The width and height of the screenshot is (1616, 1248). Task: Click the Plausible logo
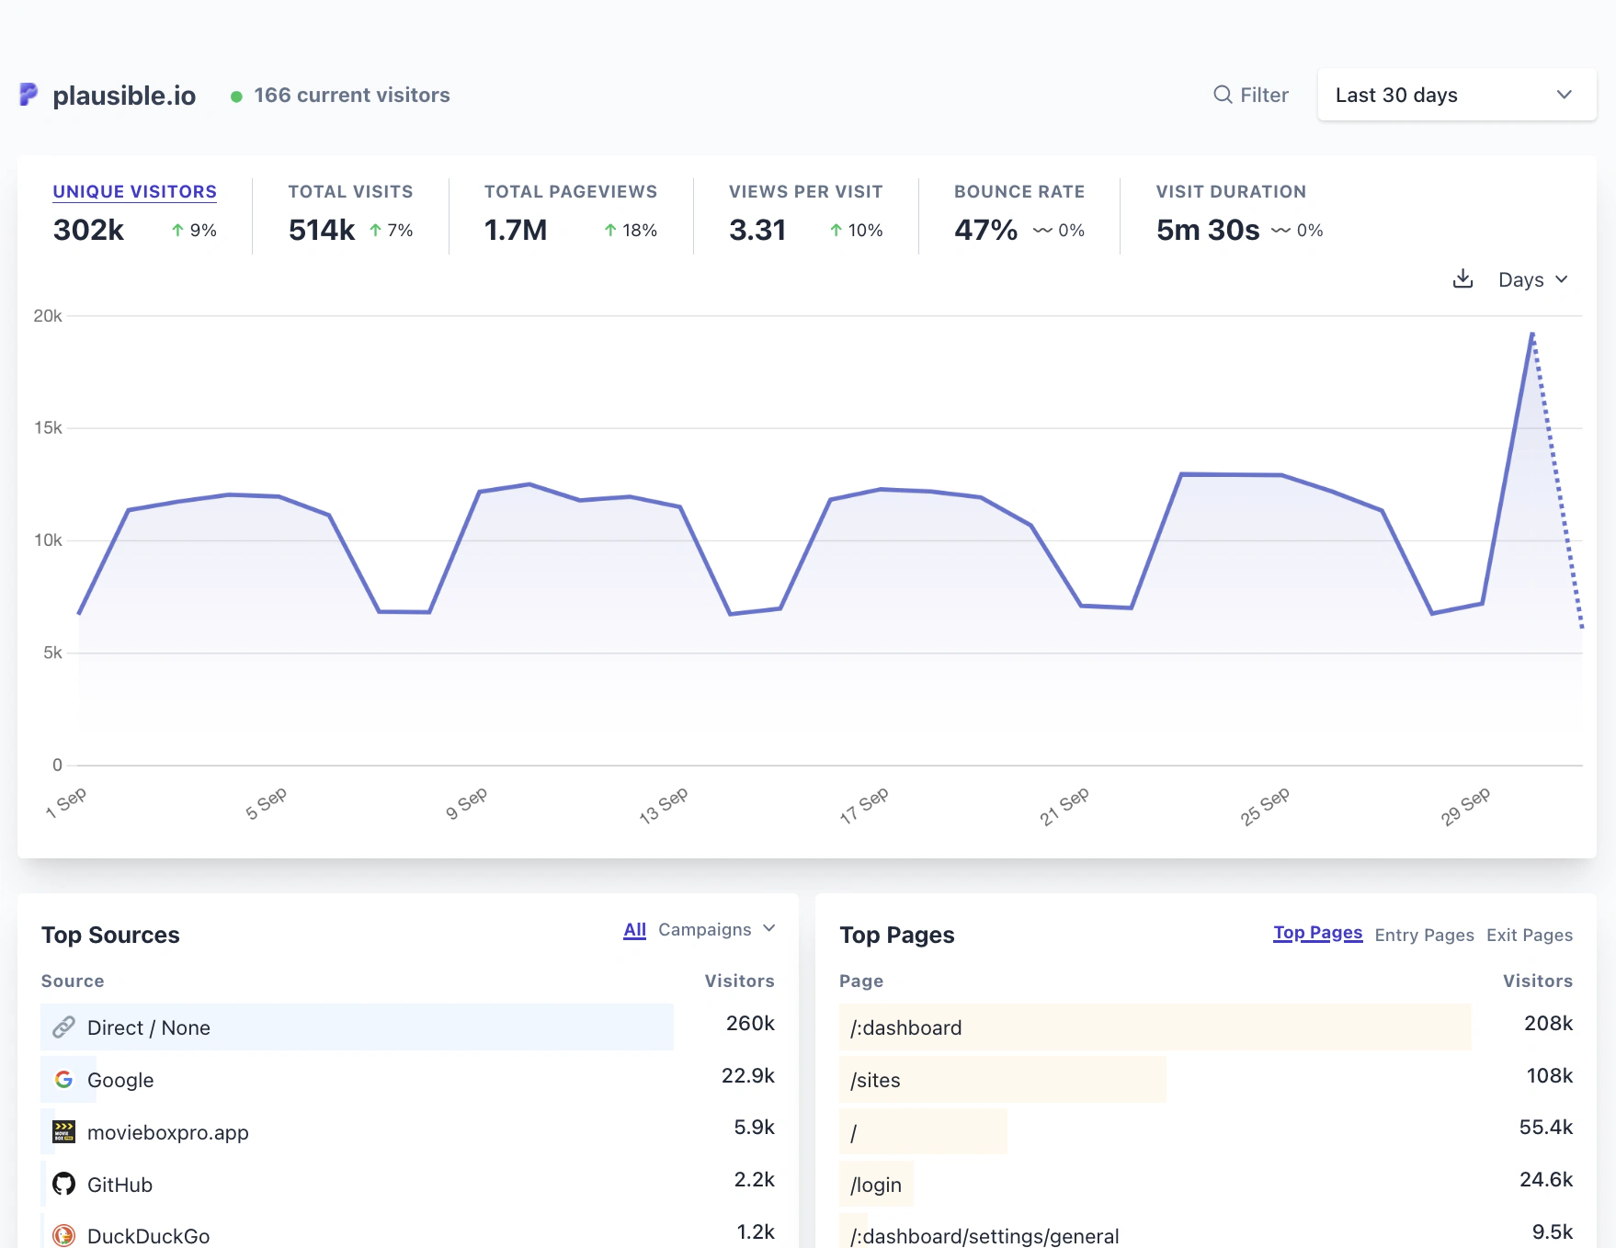[28, 95]
